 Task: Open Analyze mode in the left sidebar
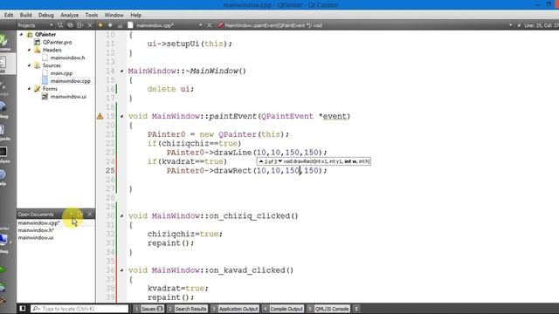[4, 154]
